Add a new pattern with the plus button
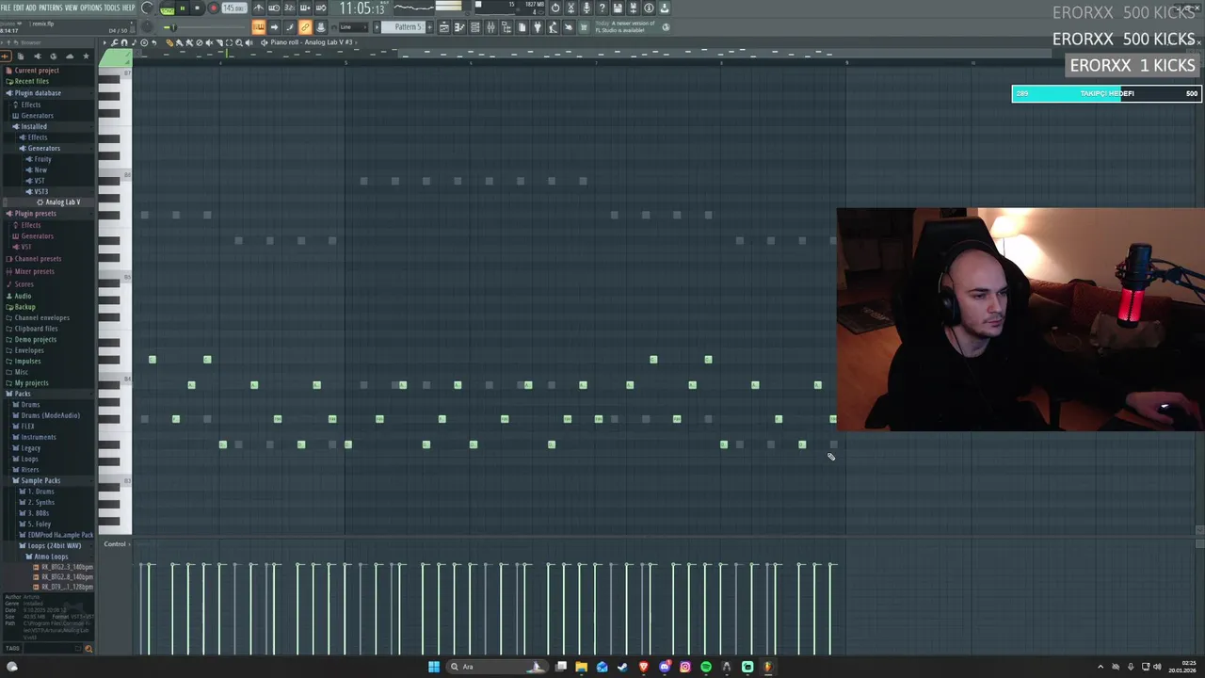1205x678 pixels. coord(431,27)
